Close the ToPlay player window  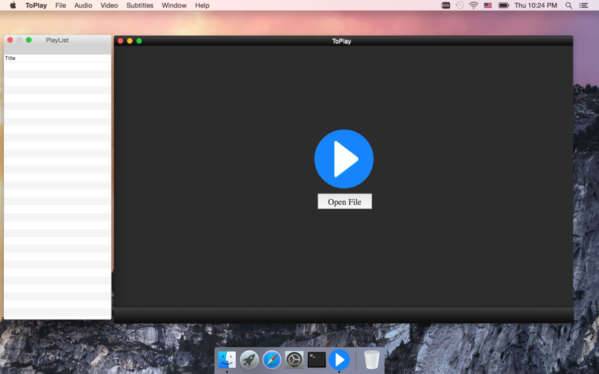tap(121, 41)
